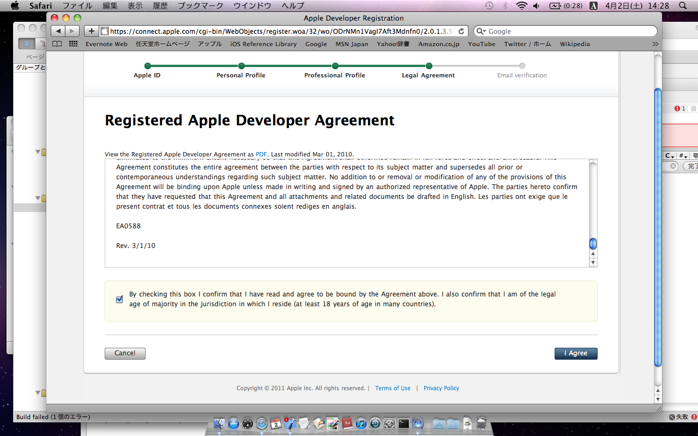Open the ファイル menu

(x=77, y=5)
